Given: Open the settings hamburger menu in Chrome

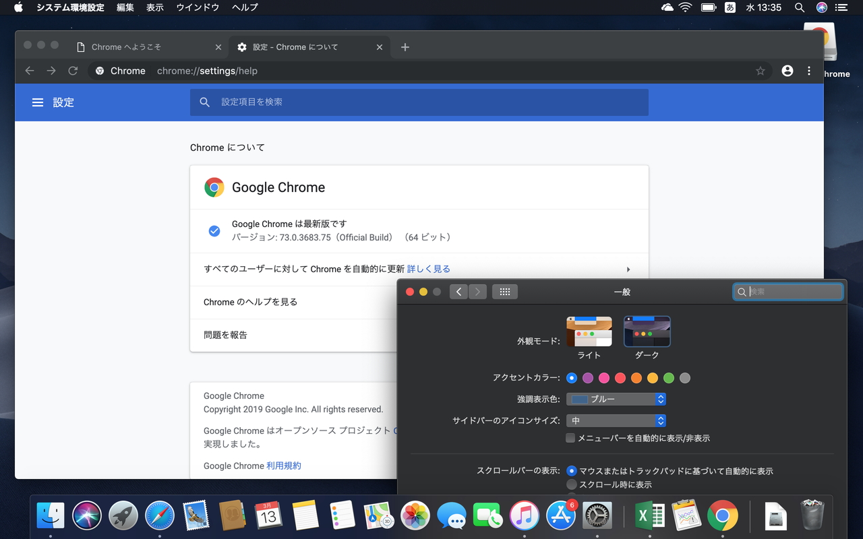Looking at the screenshot, I should point(38,102).
